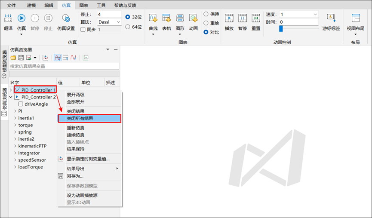Select the 重绘 radio option
Viewport: 372px width, 218px height.
pos(206,23)
